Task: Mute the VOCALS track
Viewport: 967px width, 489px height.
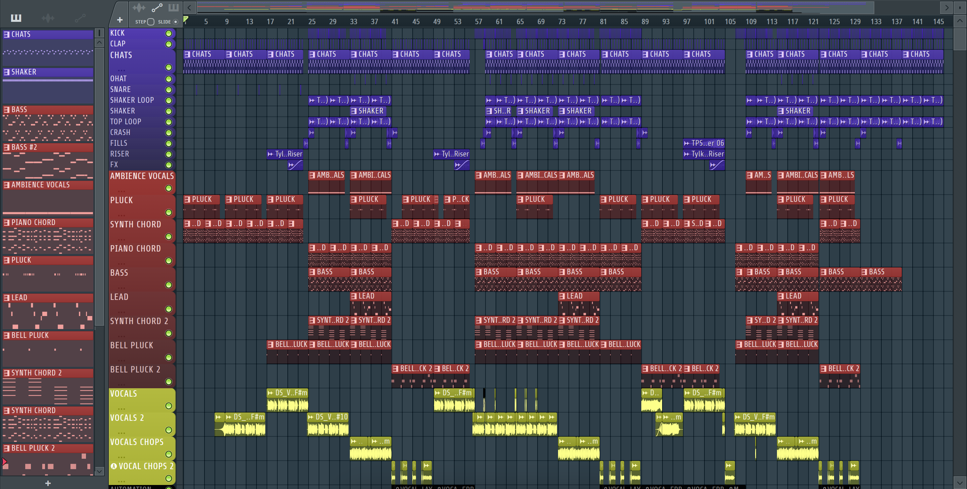Action: pos(169,406)
